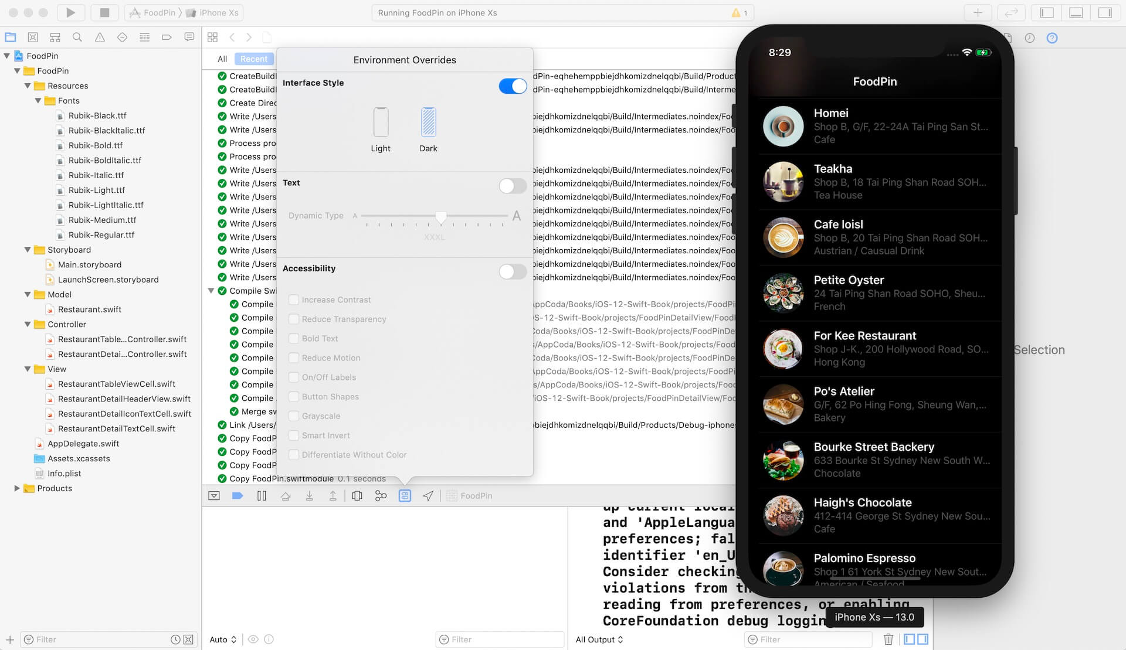Click the Simulate Location icon

coord(428,495)
